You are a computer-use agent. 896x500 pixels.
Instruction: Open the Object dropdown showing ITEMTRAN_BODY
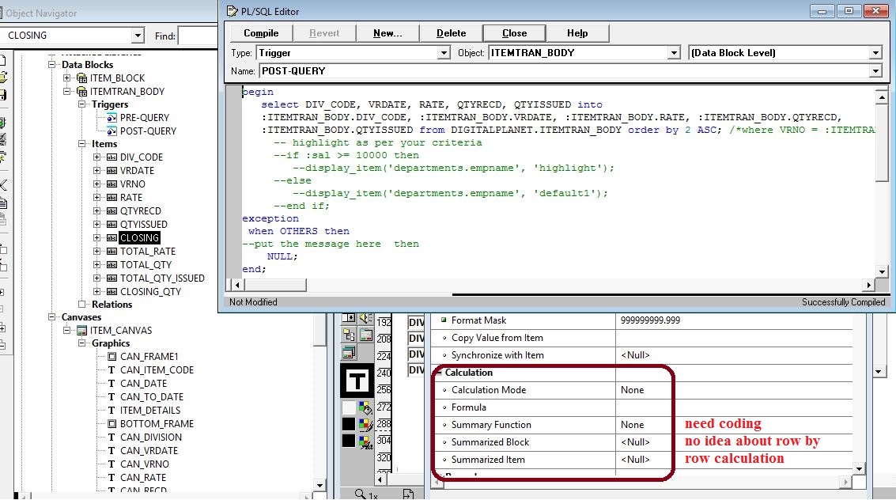click(x=675, y=53)
